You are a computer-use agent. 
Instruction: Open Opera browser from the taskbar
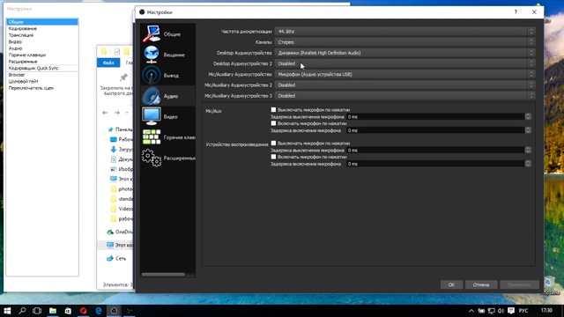tap(83, 311)
